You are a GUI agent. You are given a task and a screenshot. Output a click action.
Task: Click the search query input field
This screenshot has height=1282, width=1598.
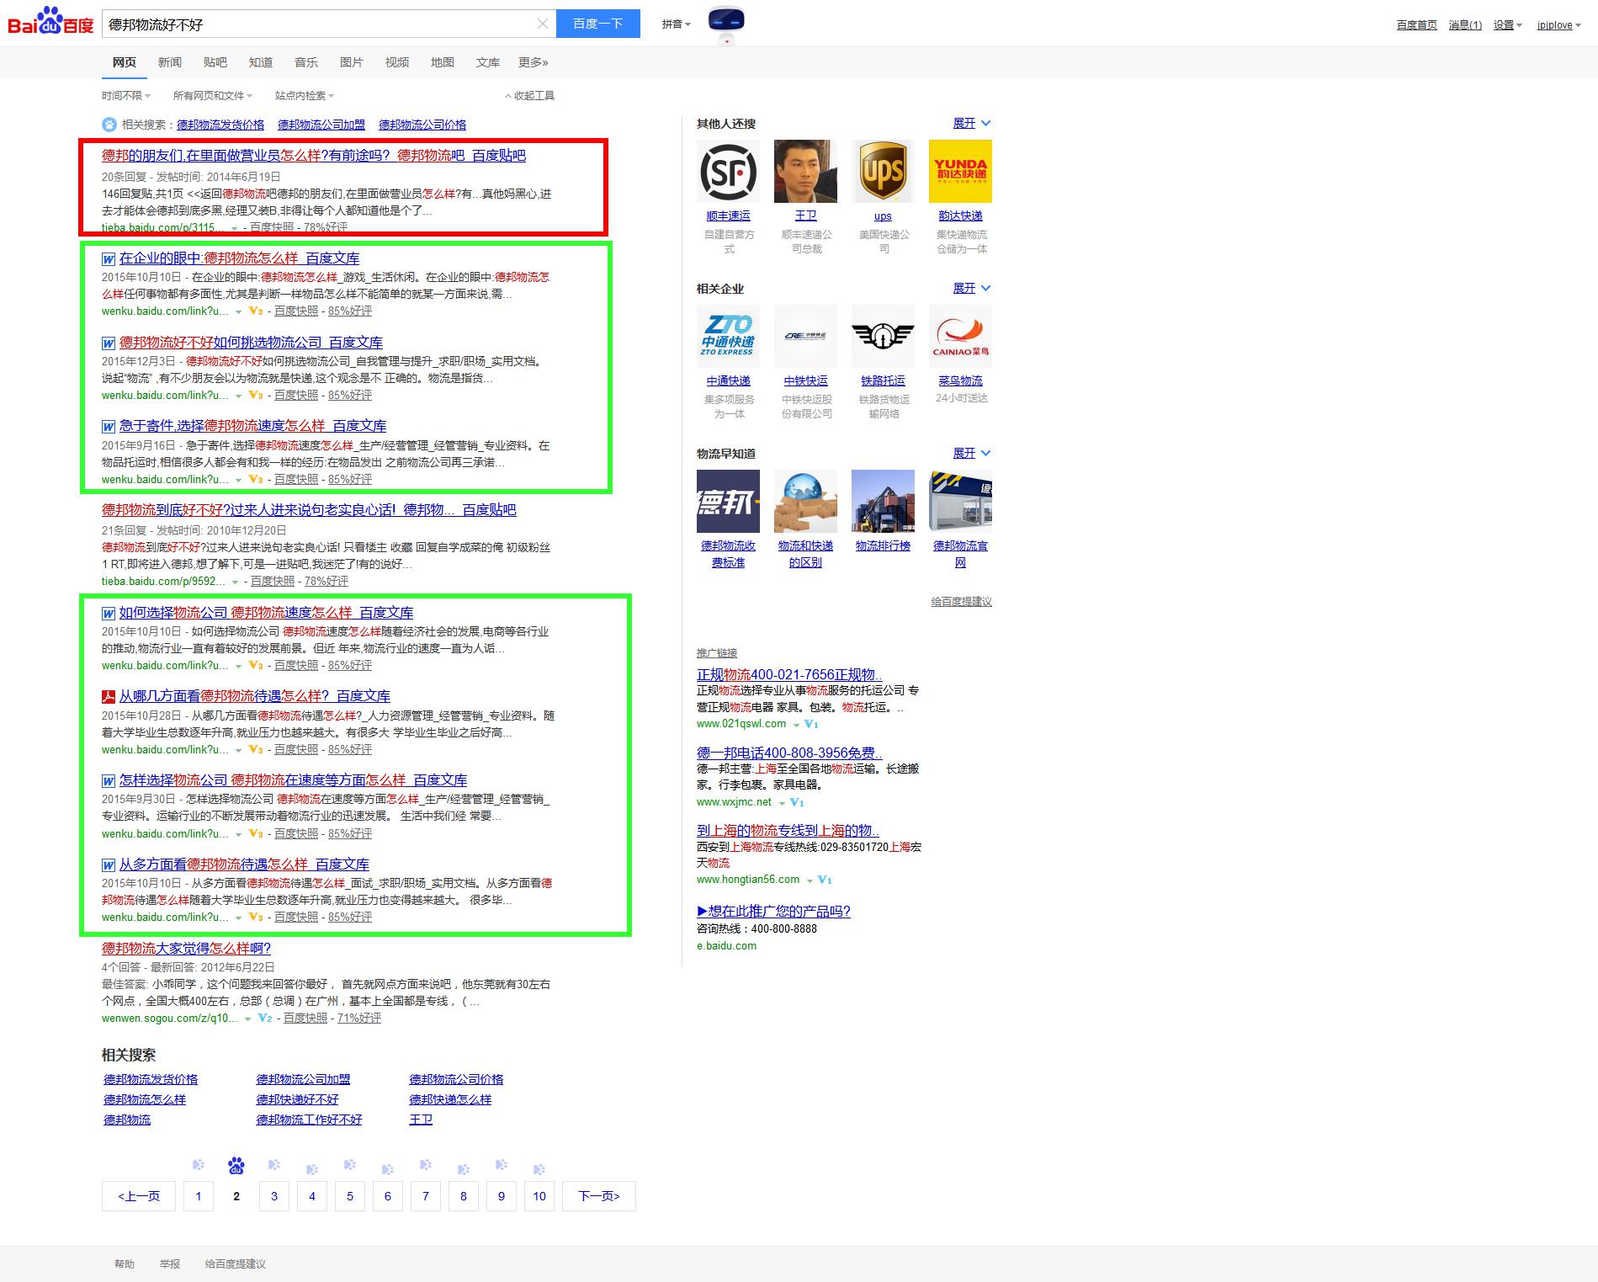(x=320, y=24)
